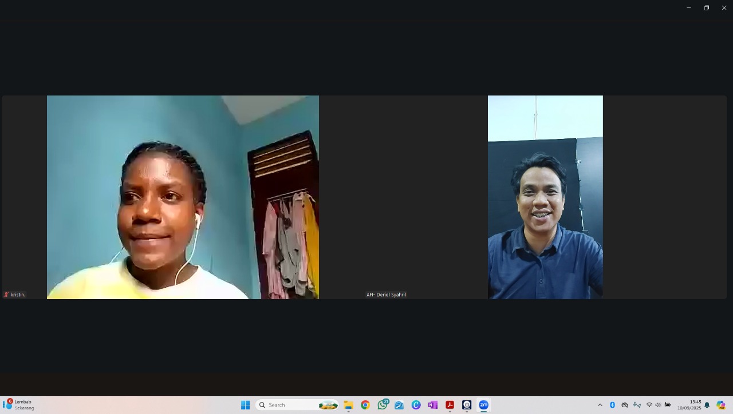Image resolution: width=733 pixels, height=414 pixels.
Task: Click the kristin participant name label
Action: (18, 294)
